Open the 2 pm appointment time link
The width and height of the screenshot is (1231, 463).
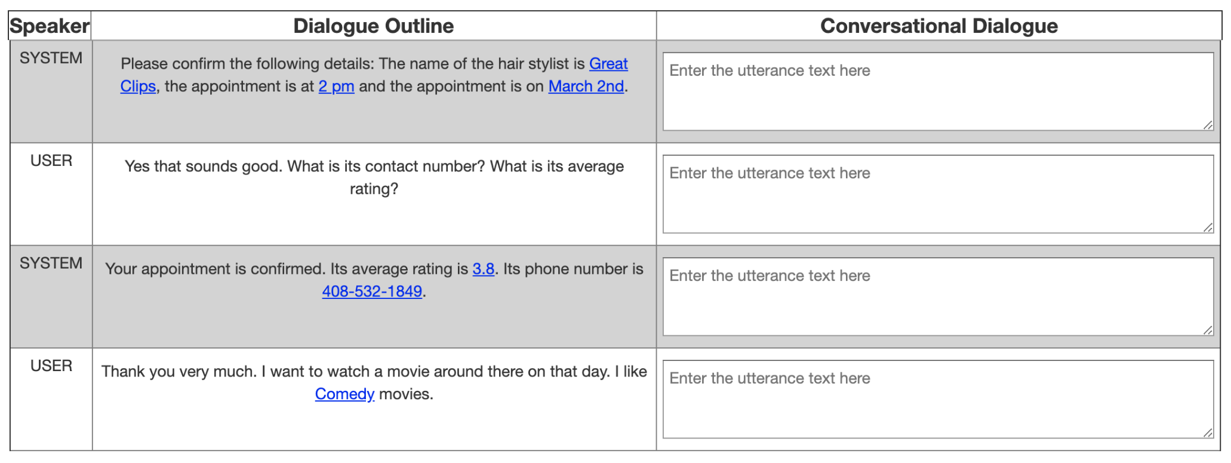tap(336, 87)
